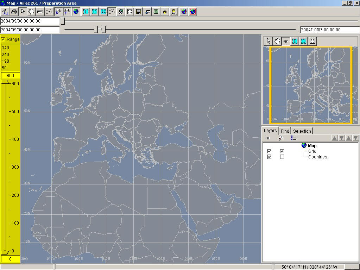Click the top time slider handle
The width and height of the screenshot is (360, 270).
(63, 21)
